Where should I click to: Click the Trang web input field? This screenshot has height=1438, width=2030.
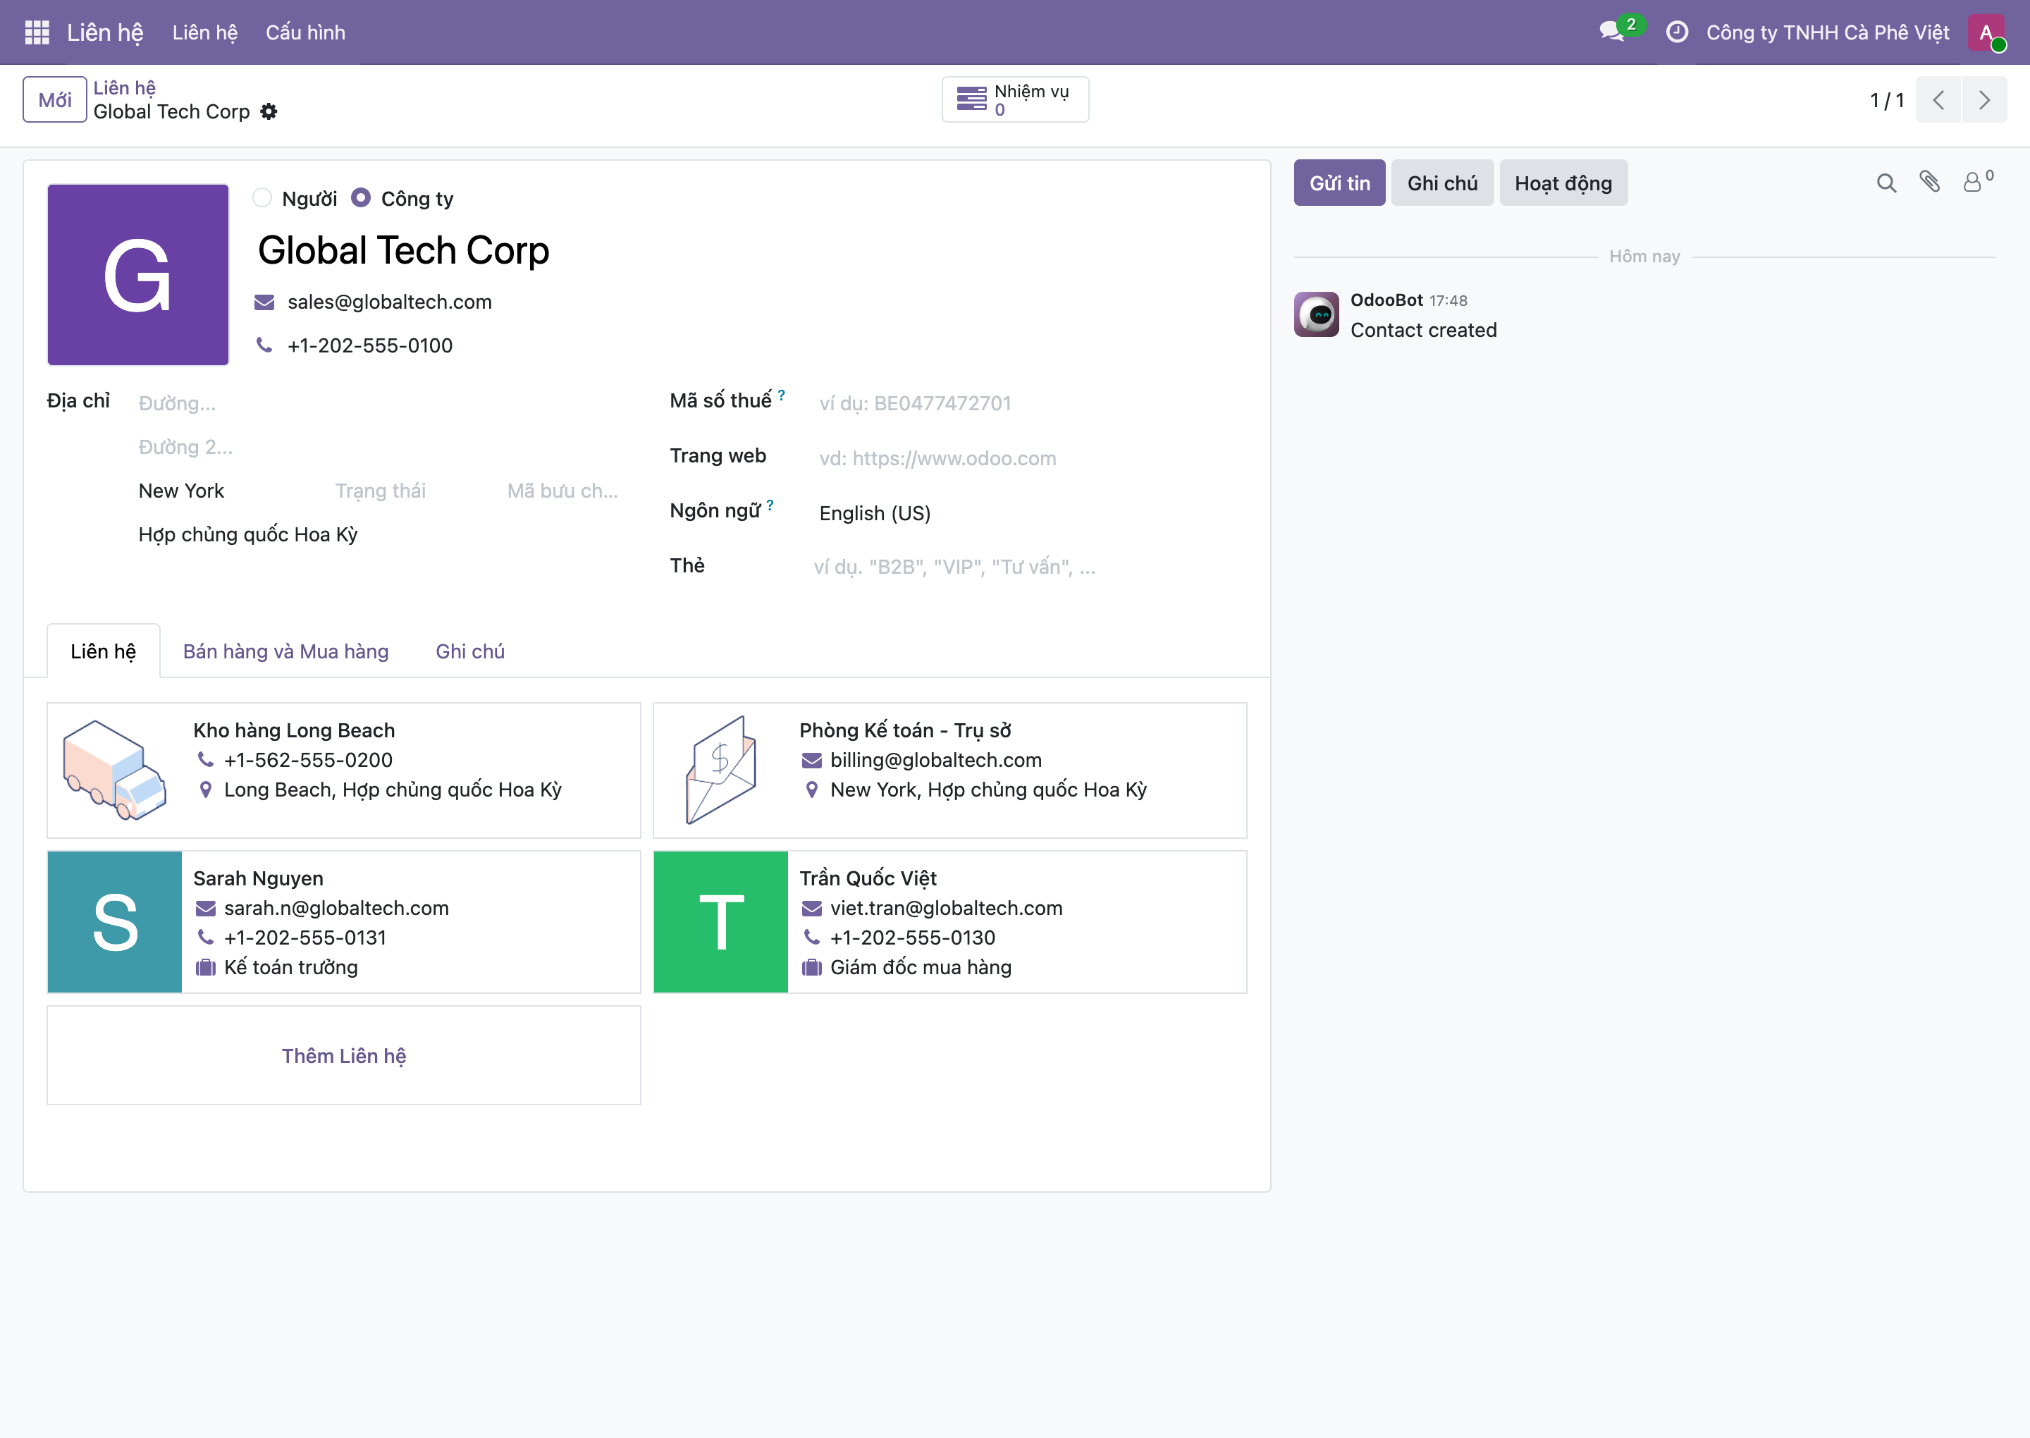pos(1031,459)
